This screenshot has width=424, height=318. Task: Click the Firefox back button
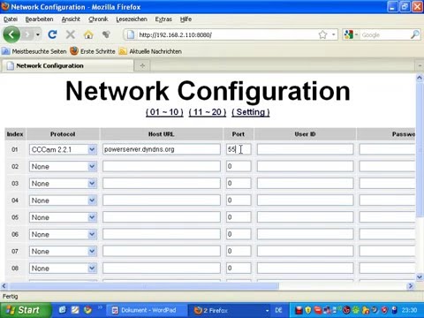(x=11, y=34)
